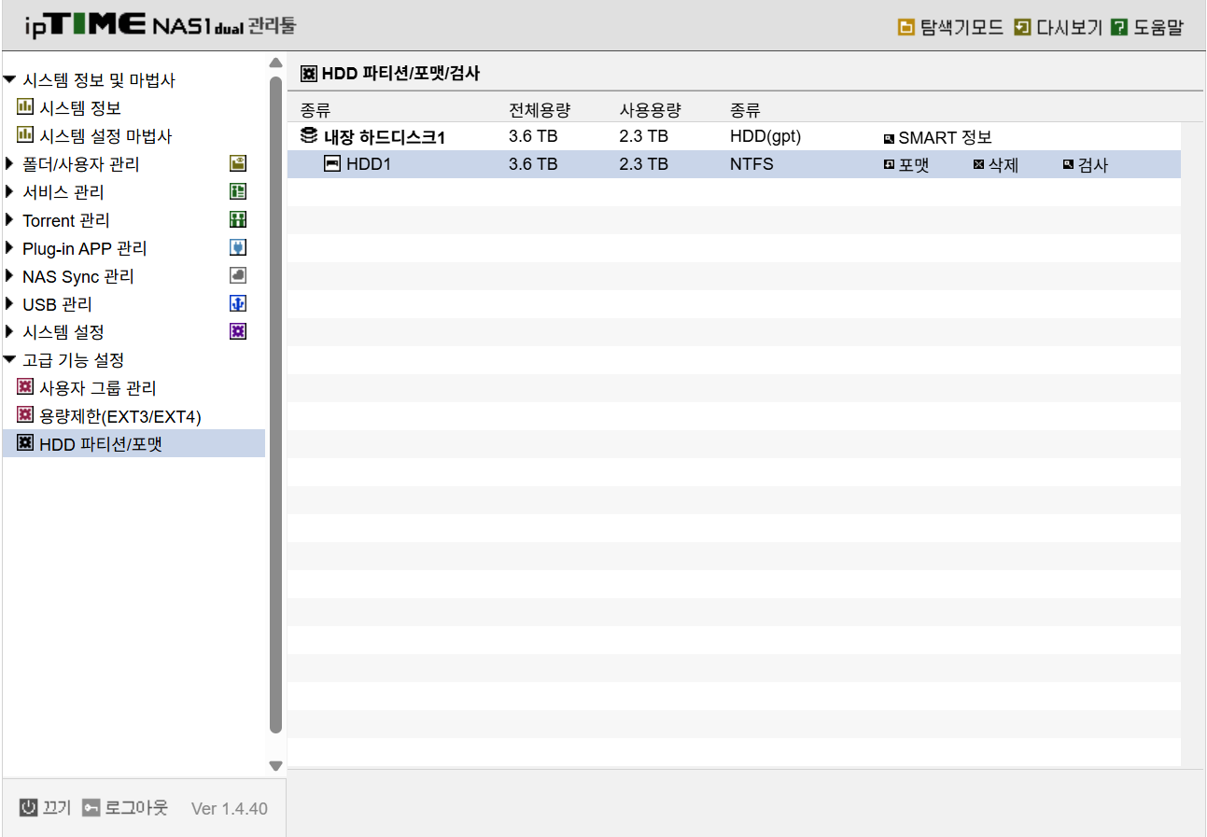Image resolution: width=1207 pixels, height=837 pixels.
Task: Click the Torrent 관리 green icon
Action: [238, 219]
